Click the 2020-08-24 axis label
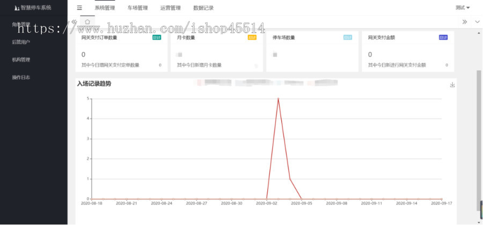 click(x=162, y=203)
